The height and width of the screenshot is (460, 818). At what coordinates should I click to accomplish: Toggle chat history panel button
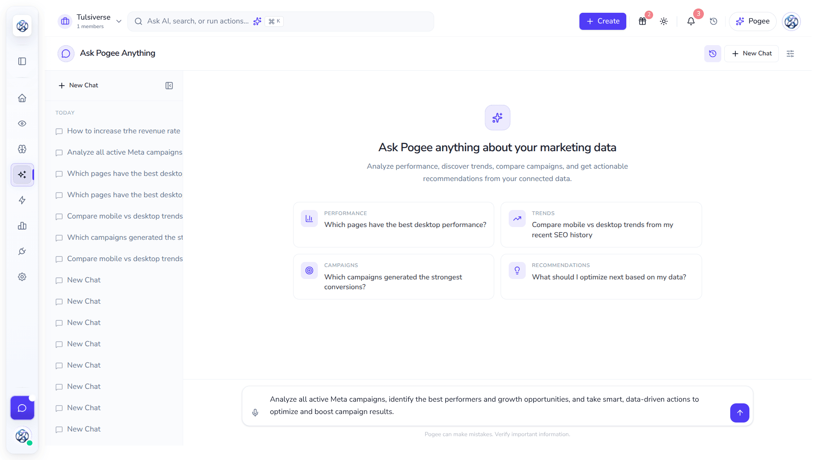[712, 54]
